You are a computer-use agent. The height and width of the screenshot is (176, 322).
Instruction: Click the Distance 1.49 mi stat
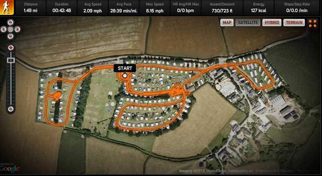click(31, 8)
